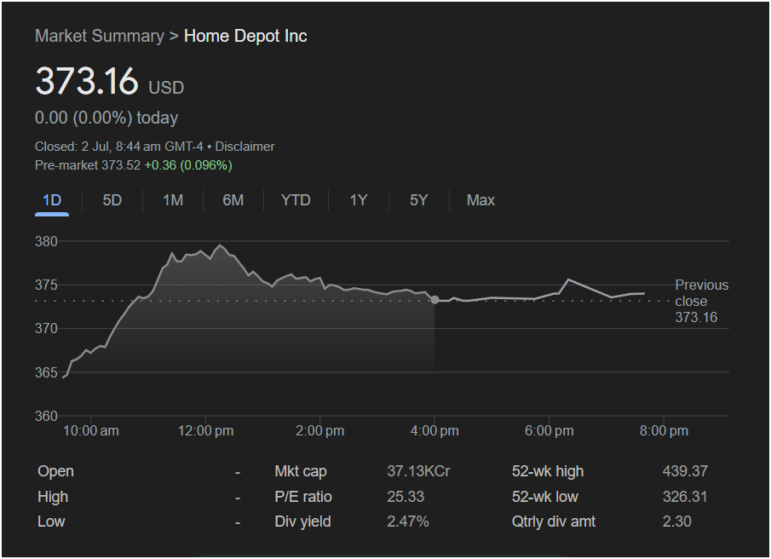Click the 4:00 pm axis label

tap(434, 431)
